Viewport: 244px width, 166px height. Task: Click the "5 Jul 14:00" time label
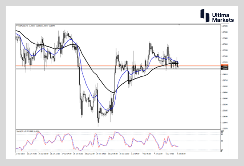[x=170, y=154]
